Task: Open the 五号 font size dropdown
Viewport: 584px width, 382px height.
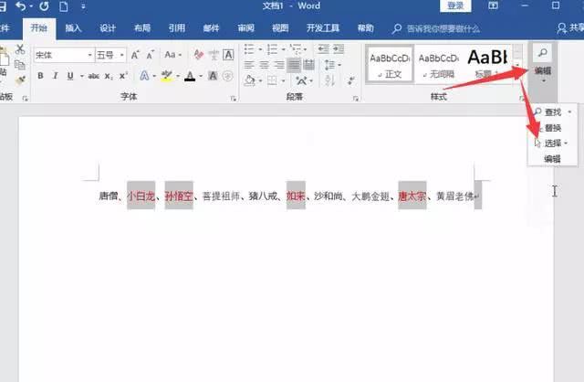Action: pos(121,55)
